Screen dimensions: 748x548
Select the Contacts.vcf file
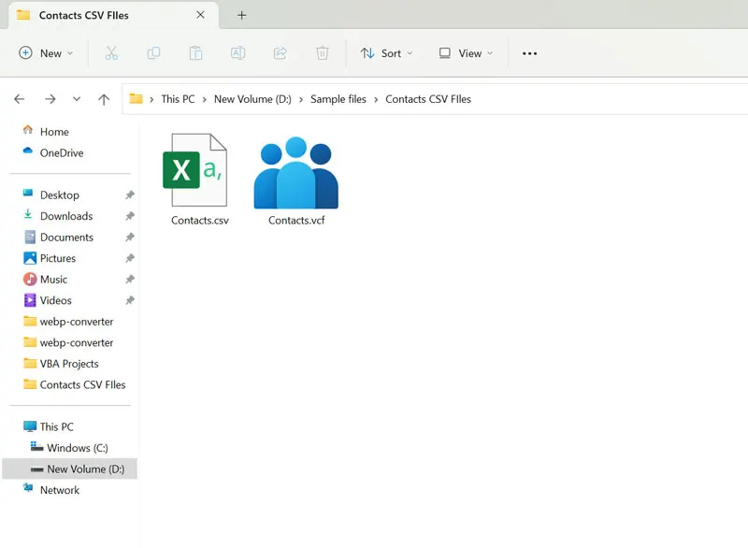point(295,180)
